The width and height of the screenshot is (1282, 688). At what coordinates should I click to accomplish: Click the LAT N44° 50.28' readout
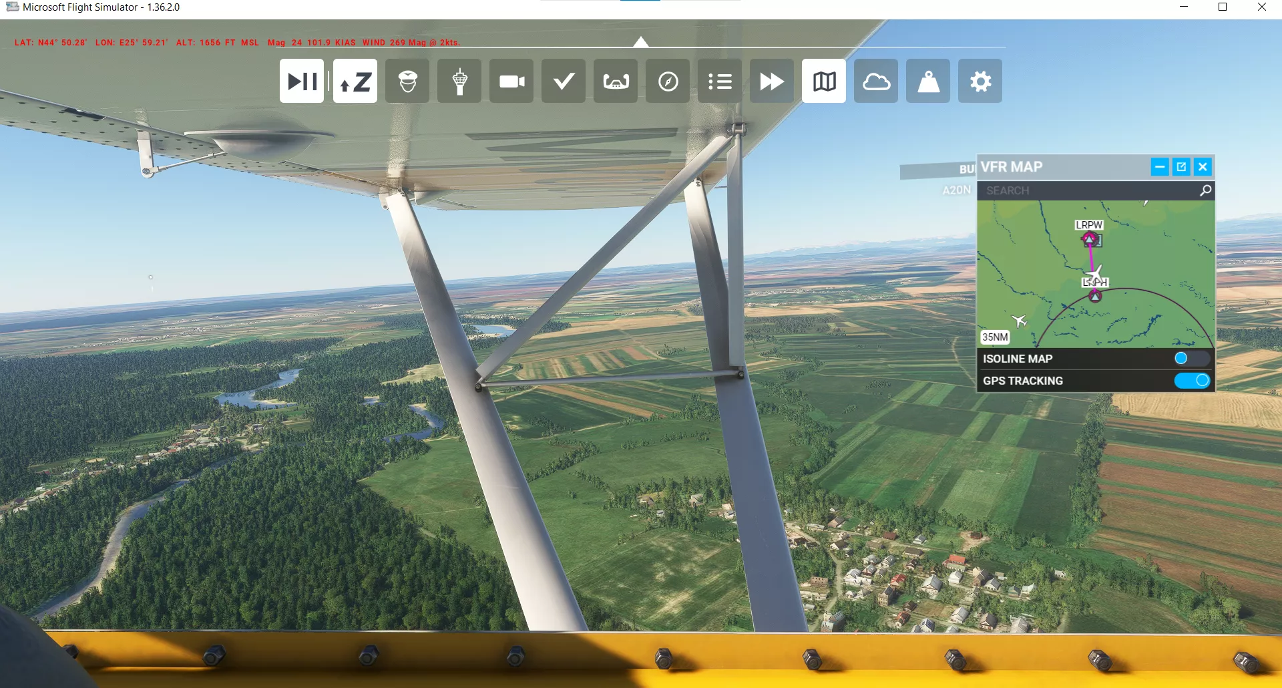coord(51,43)
